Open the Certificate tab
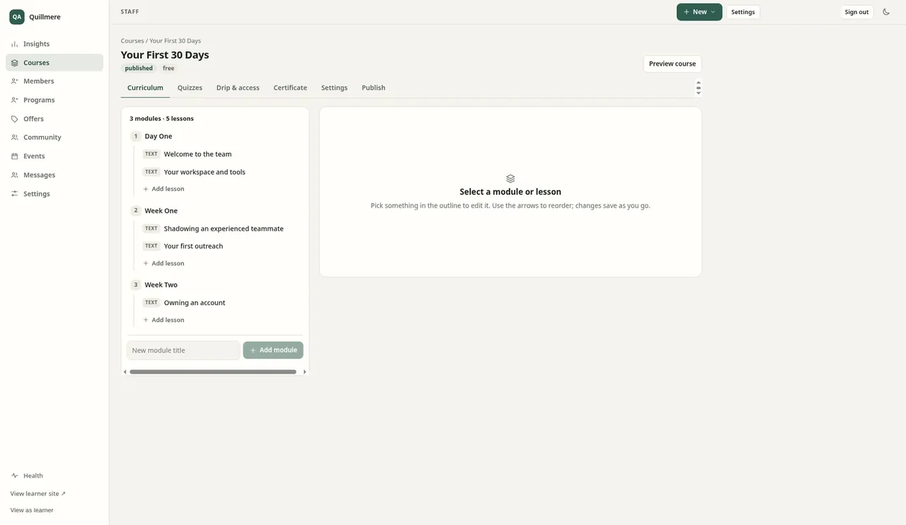 (x=290, y=88)
